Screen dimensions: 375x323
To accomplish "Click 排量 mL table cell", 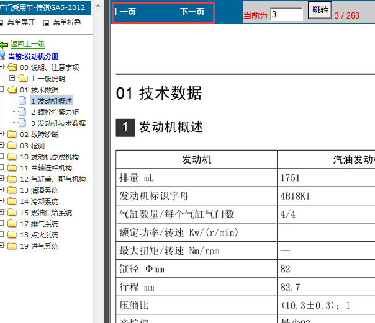I will (197, 178).
